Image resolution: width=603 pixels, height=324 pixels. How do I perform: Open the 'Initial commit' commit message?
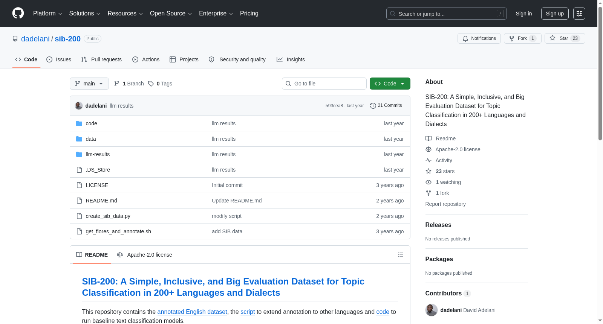(227, 185)
